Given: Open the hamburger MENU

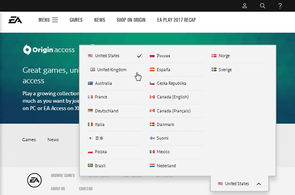Looking at the screenshot, I should (x=48, y=20).
